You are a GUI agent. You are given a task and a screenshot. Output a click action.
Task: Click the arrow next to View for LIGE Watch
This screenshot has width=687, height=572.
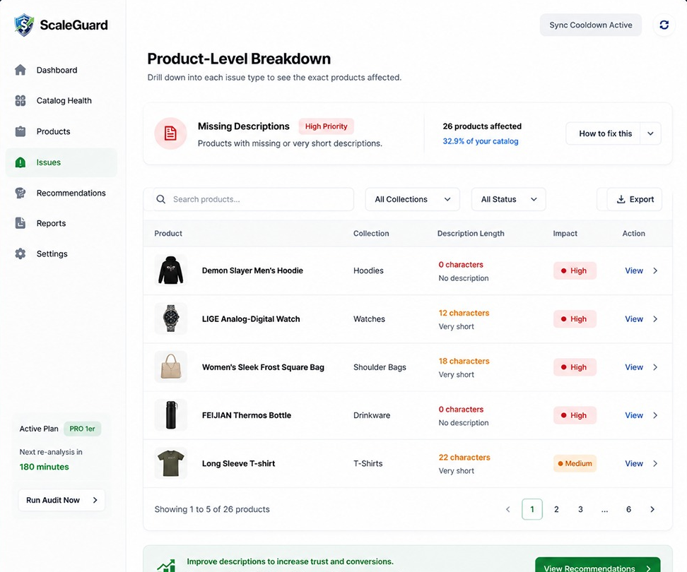click(x=655, y=319)
